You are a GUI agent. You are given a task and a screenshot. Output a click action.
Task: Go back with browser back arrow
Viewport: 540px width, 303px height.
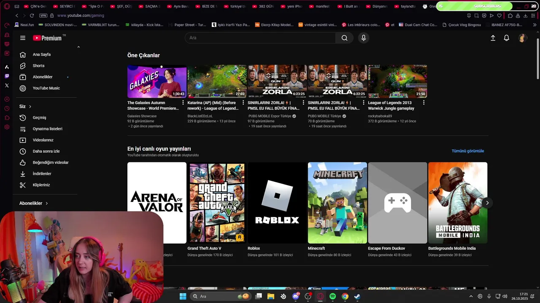click(x=17, y=16)
